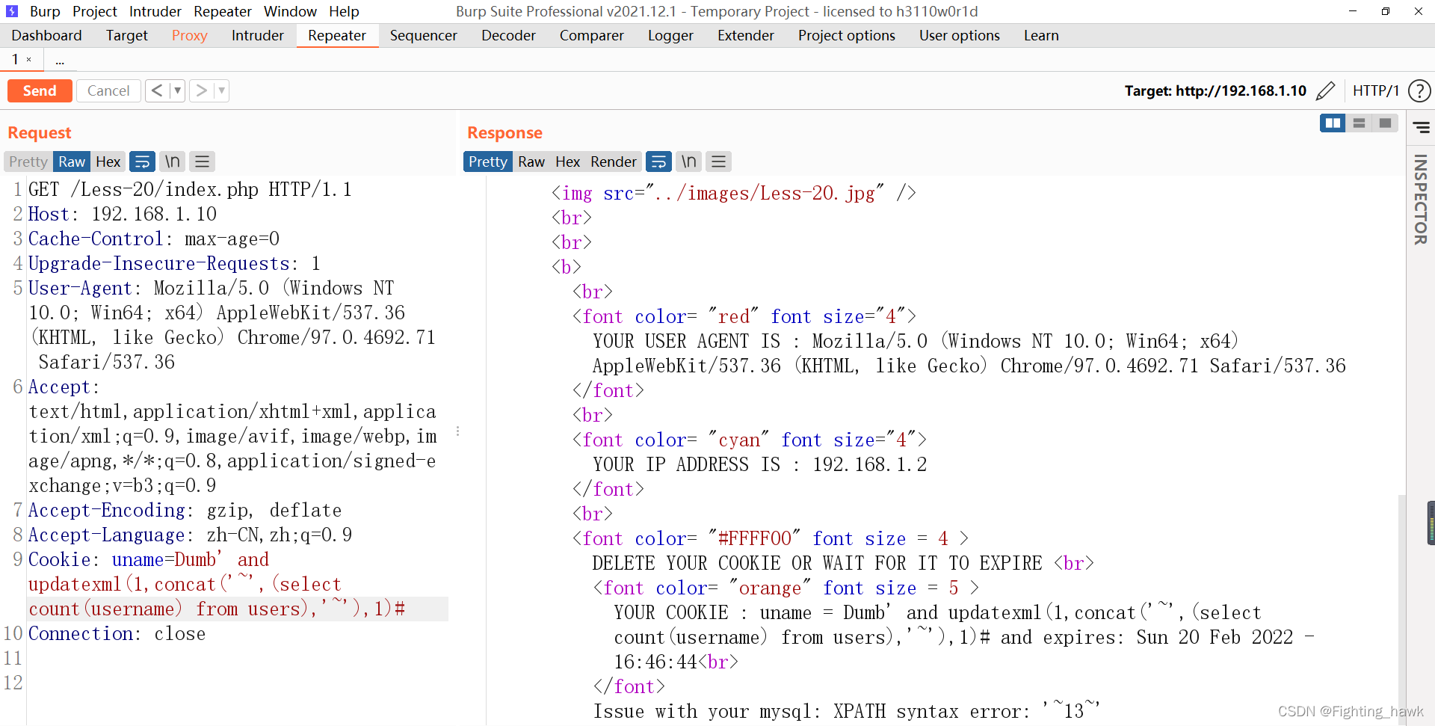Viewport: 1435px width, 726px height.
Task: Click 'GET /Less-20/index.php HTTP/1.1' line
Action: point(190,189)
